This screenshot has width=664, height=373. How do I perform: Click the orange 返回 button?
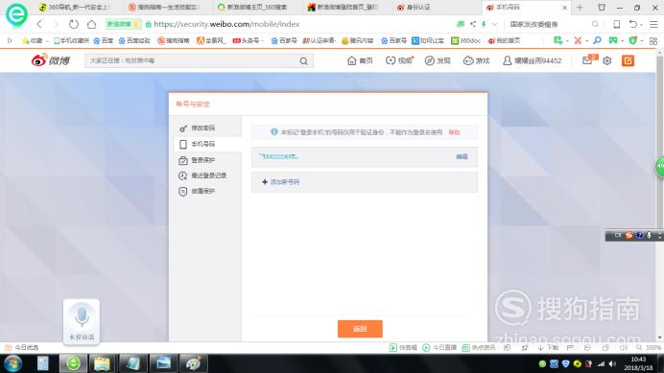click(360, 329)
